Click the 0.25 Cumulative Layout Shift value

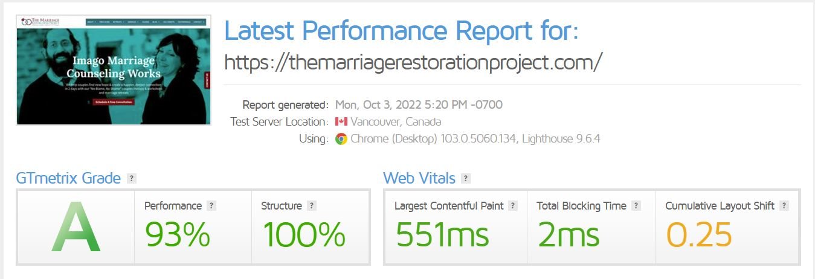click(698, 234)
